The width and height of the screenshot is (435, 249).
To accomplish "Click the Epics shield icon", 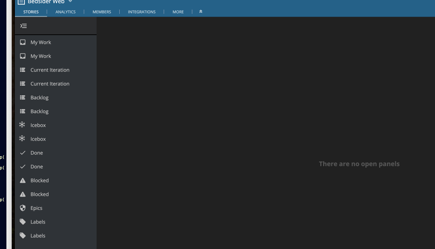I will 23,208.
